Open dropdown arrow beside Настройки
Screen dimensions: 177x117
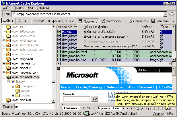(x=126, y=21)
